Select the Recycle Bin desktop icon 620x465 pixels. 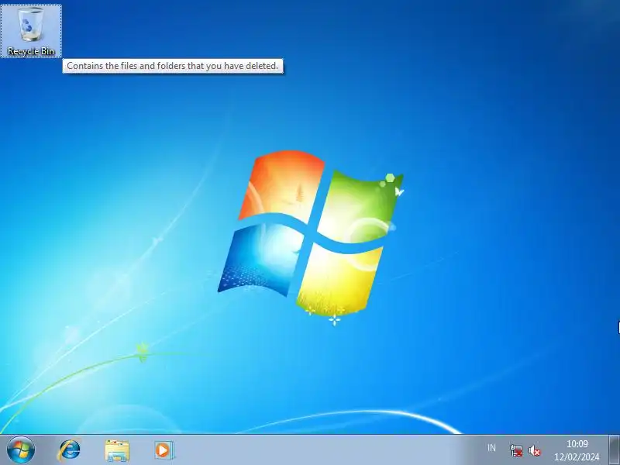coord(31,31)
